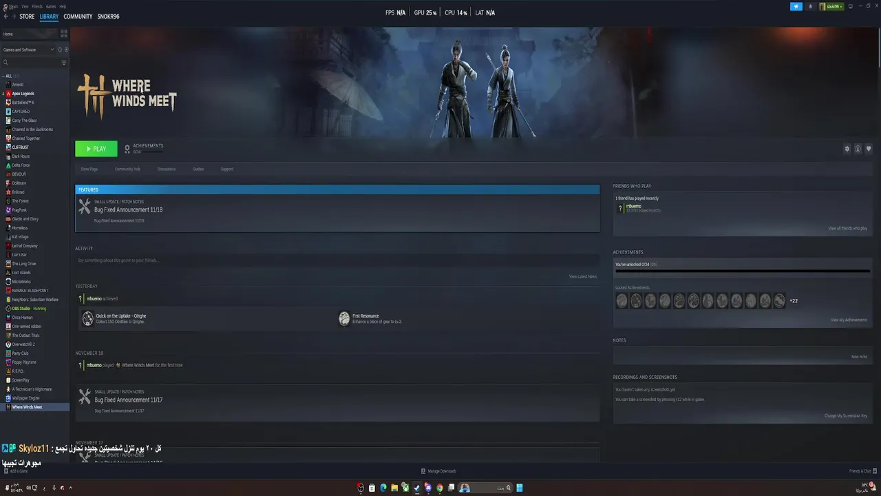Screen dimensions: 881x496
Task: Open the Steam menu
Action: [12, 6]
